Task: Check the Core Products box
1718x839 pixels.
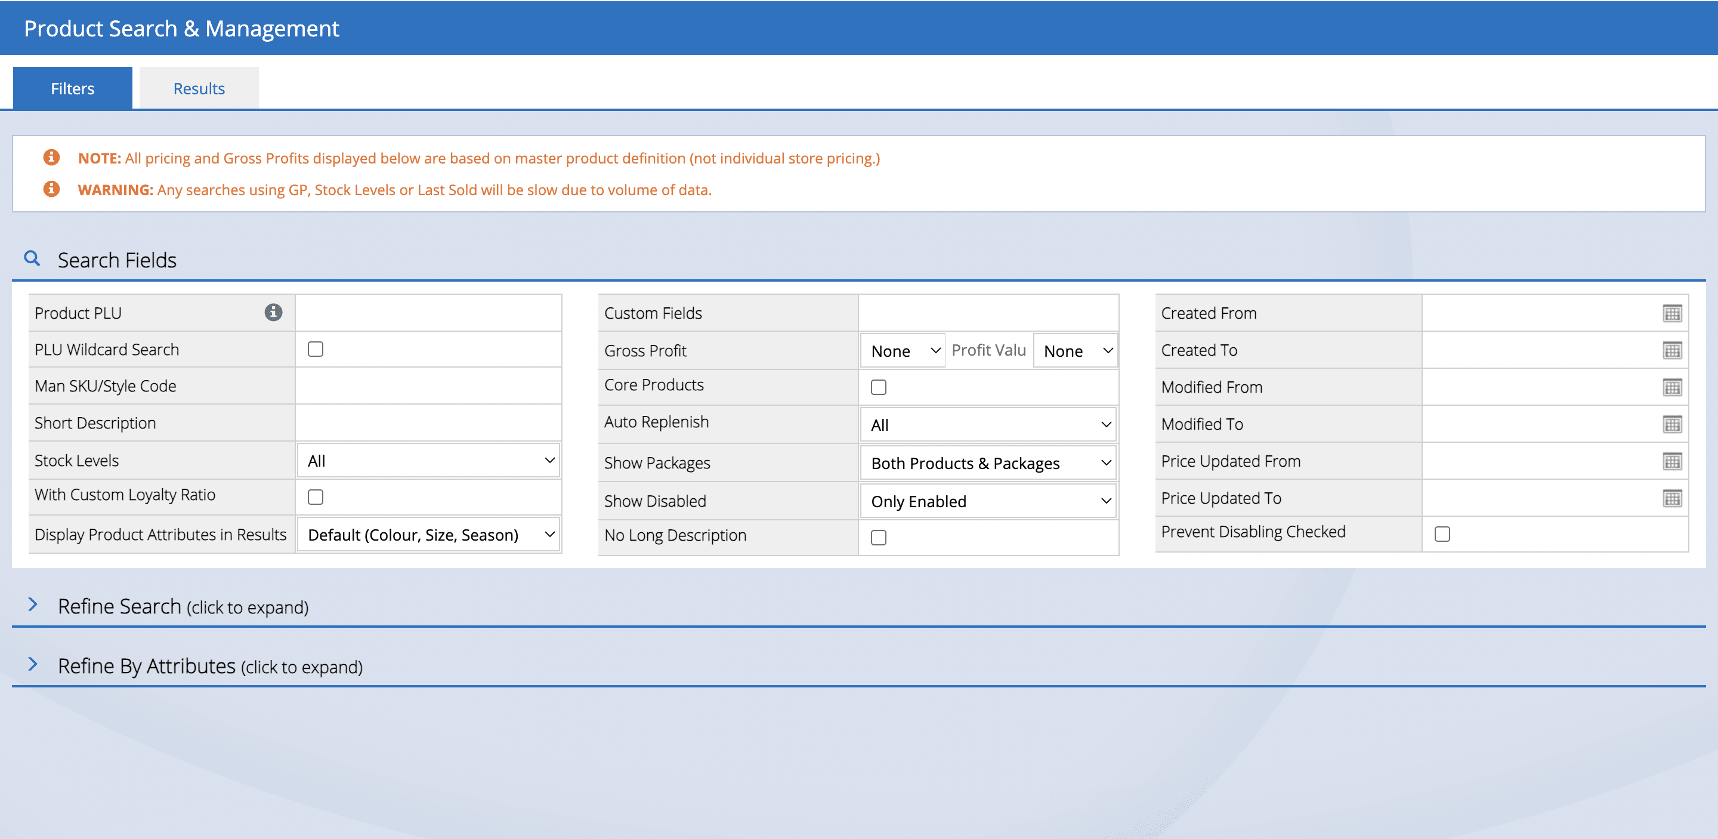Action: [x=878, y=387]
